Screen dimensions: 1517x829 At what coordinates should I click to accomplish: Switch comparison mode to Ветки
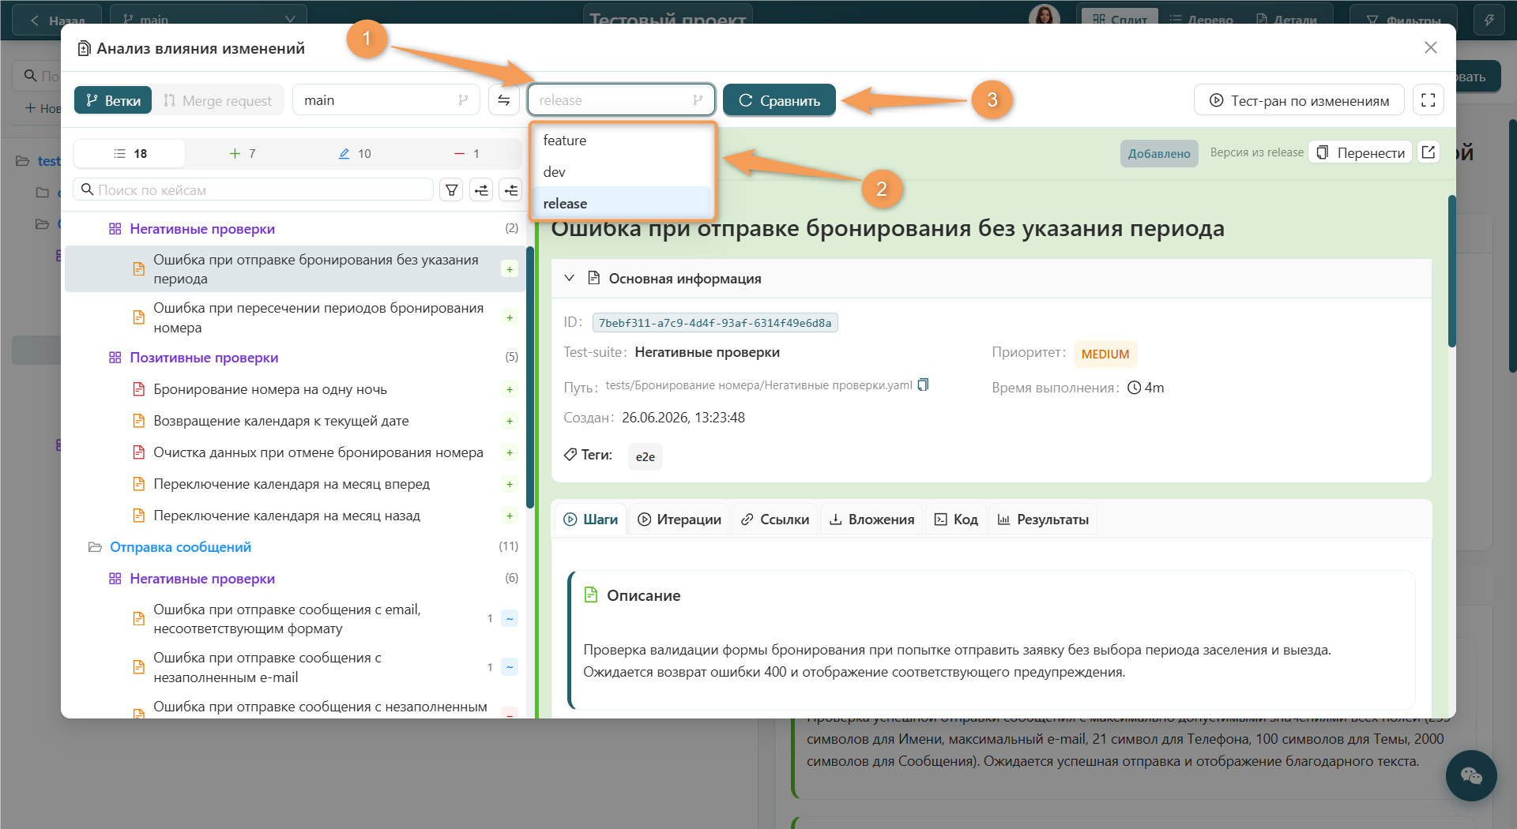coord(113,100)
